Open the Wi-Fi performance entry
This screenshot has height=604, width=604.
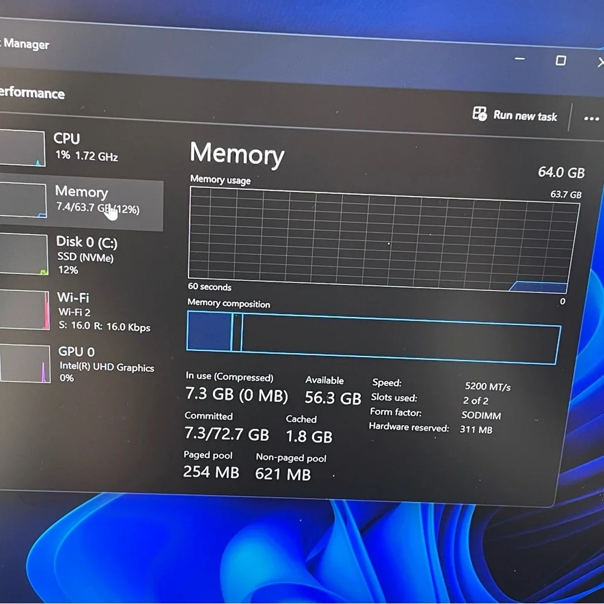(x=82, y=310)
